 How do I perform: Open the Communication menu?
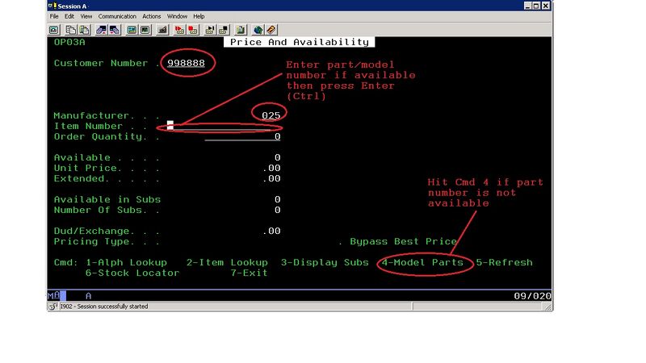[117, 16]
